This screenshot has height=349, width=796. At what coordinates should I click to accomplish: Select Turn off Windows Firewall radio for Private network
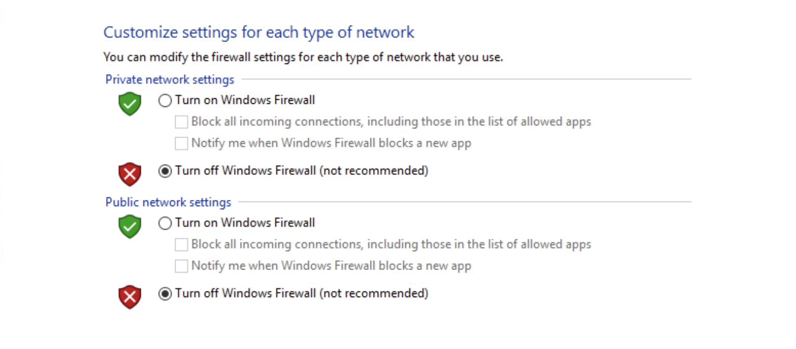point(165,171)
